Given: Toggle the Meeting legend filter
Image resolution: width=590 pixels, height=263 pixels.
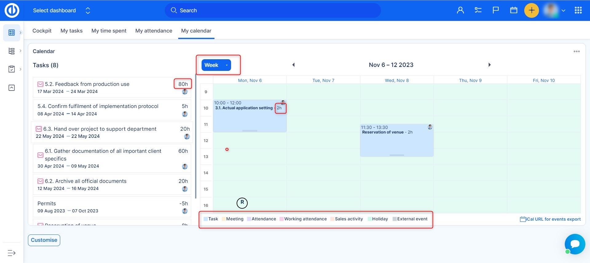Looking at the screenshot, I should click(x=233, y=219).
